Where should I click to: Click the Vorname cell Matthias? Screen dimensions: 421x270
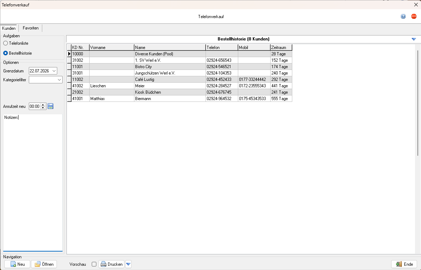[x=112, y=99]
